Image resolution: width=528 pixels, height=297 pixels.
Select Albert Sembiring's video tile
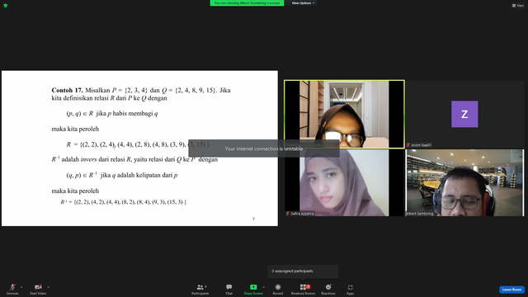(x=464, y=183)
